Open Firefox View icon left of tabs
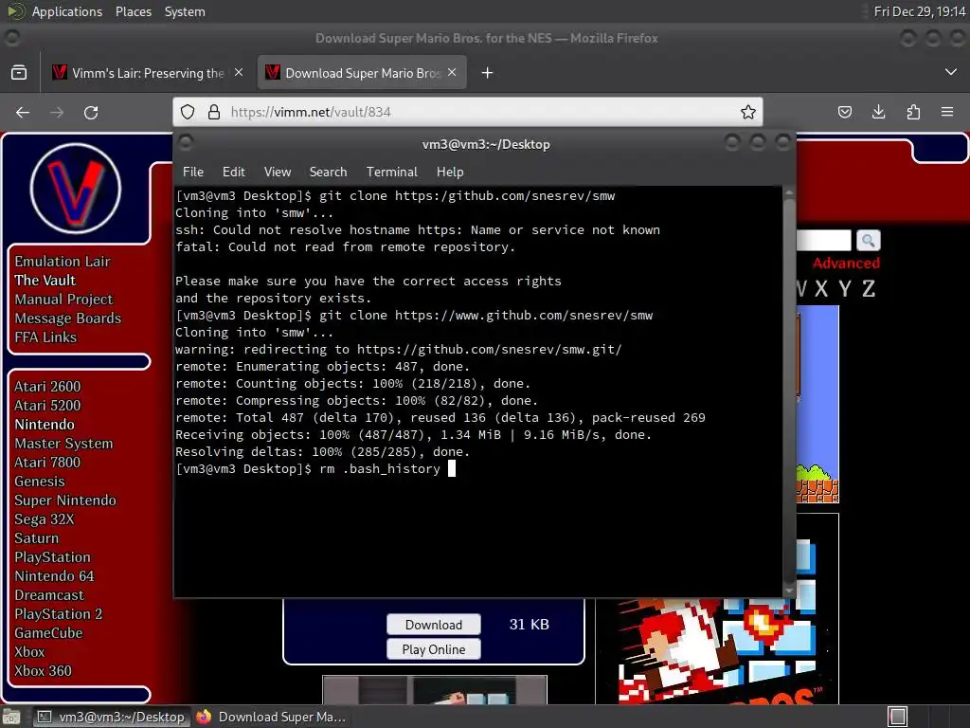 (19, 72)
